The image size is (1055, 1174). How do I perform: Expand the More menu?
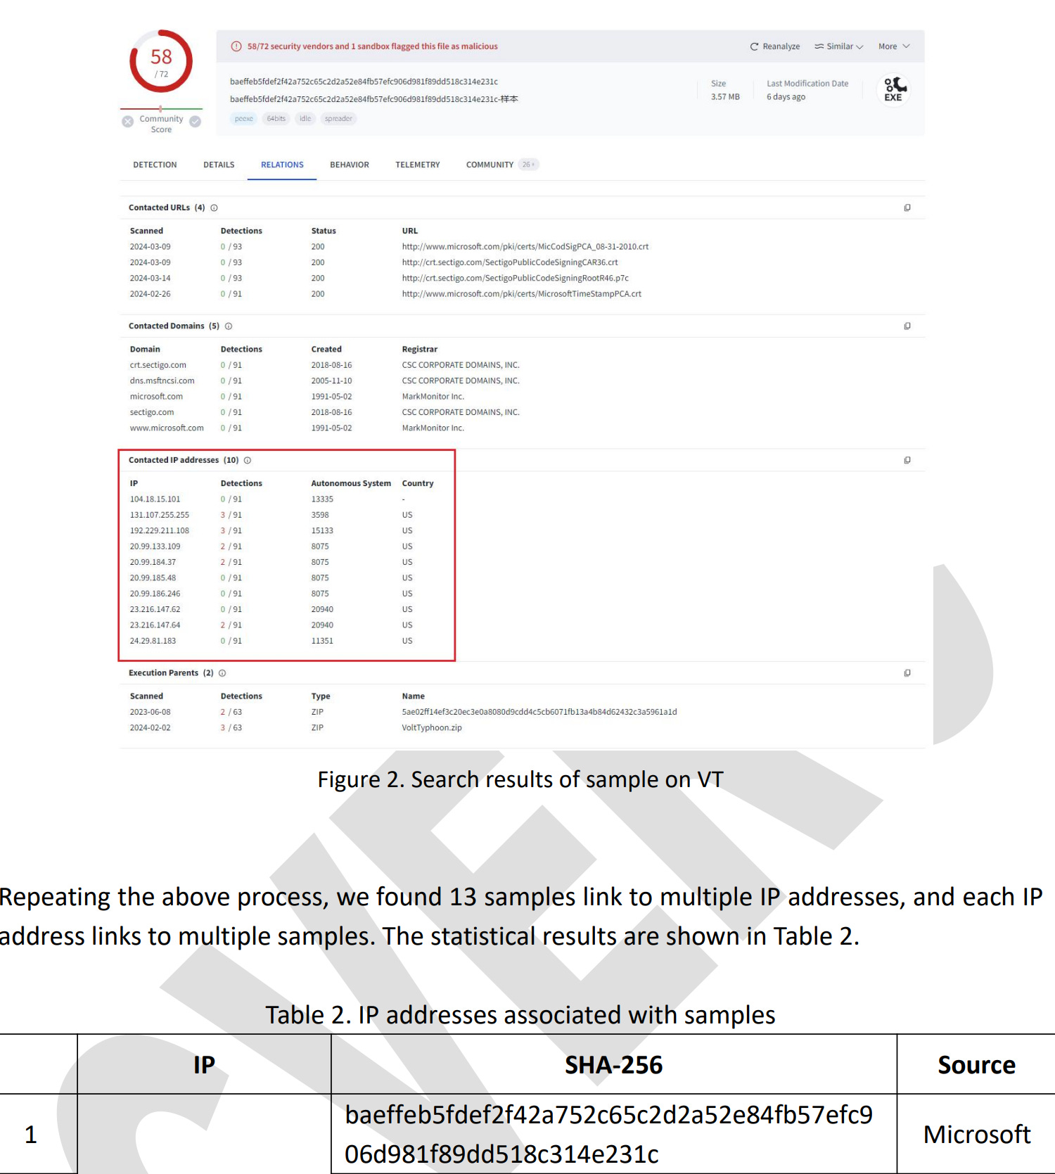point(893,46)
